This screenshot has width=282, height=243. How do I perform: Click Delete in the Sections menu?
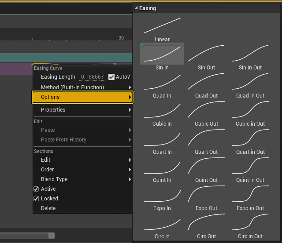point(48,208)
